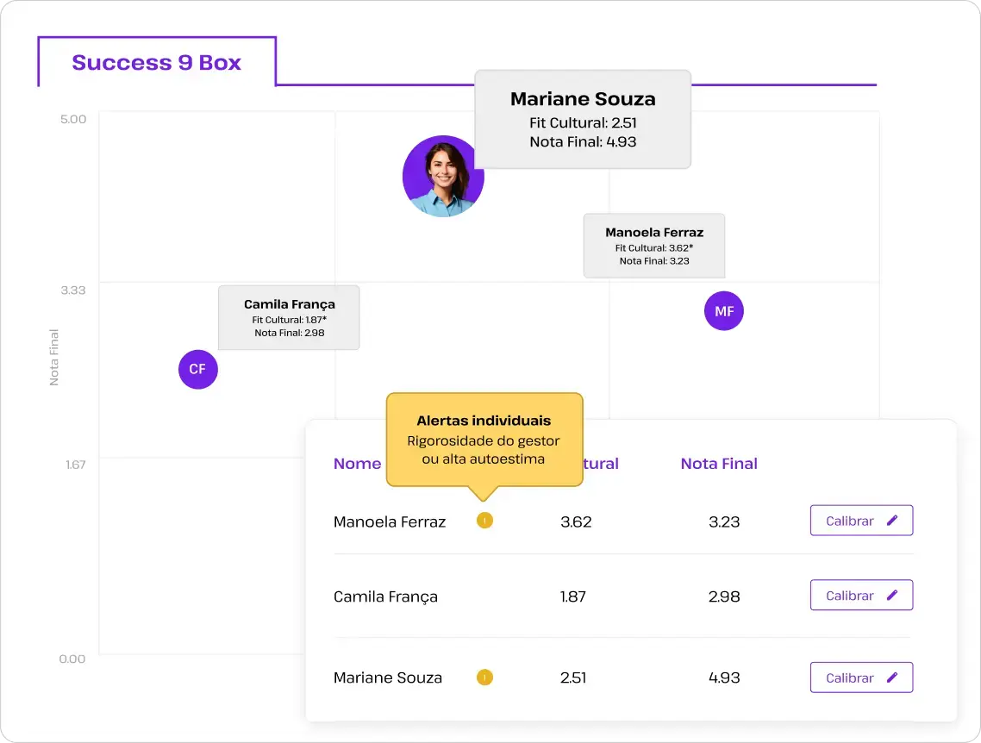Viewport: 981px width, 743px height.
Task: Click the Alertas individuais yellow tooltip
Action: (484, 440)
